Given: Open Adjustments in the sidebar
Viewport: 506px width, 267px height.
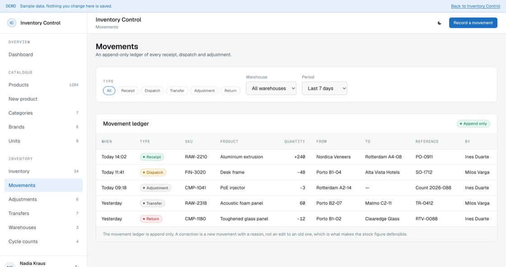Looking at the screenshot, I should coord(43,200).
